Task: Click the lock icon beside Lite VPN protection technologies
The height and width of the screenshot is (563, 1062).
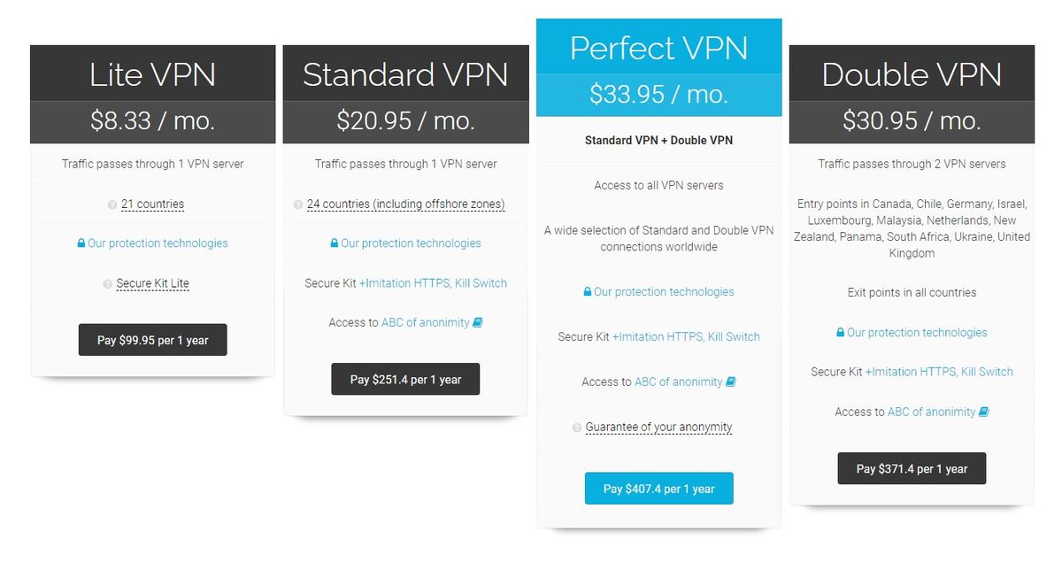Action: [81, 243]
